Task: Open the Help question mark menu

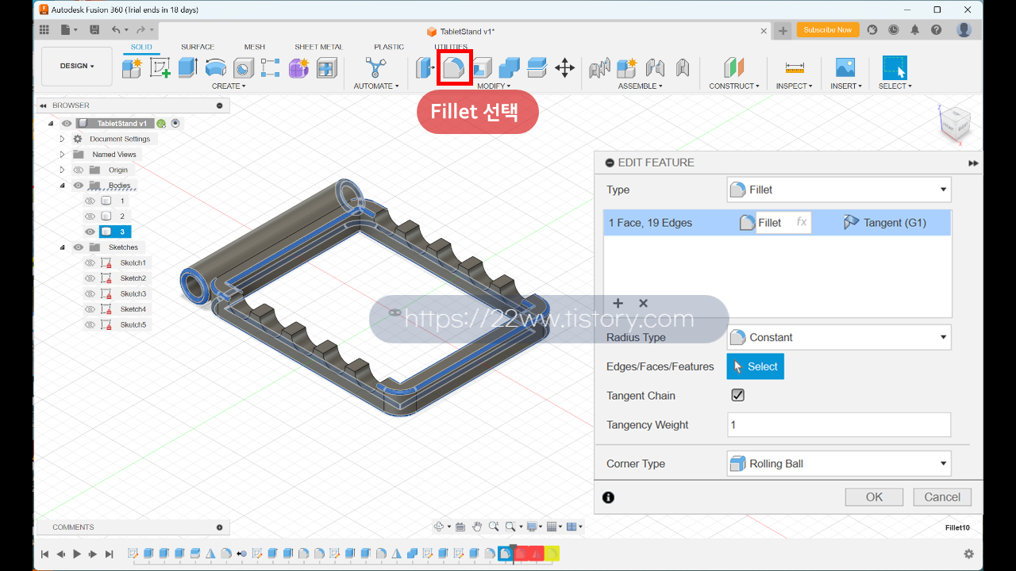Action: pos(937,30)
